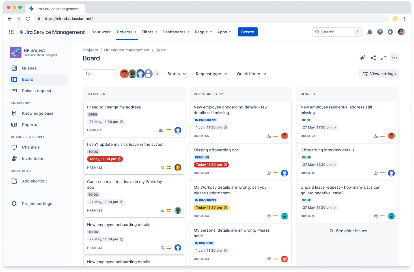Image resolution: width=414 pixels, height=272 pixels.
Task: Open the Status dropdown
Action: [x=176, y=73]
